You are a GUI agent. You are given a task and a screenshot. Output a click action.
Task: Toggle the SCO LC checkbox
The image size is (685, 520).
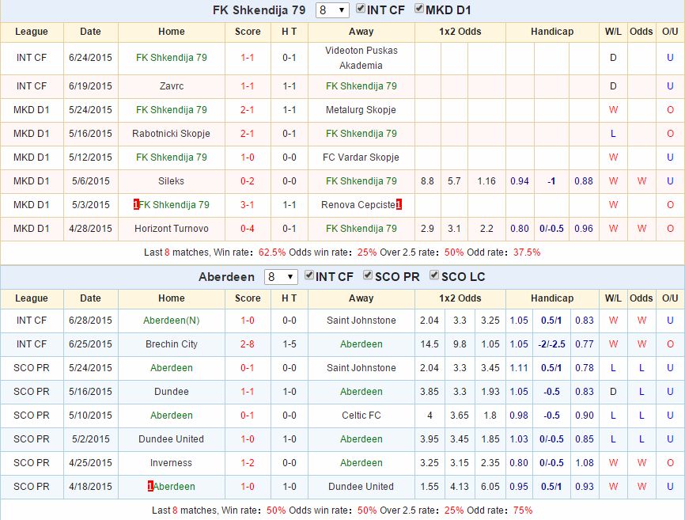tap(433, 275)
